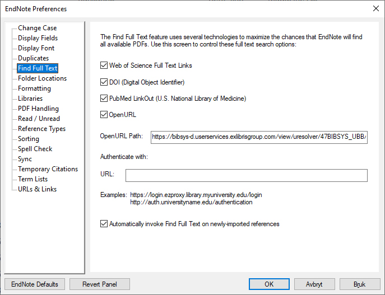Viewport: 385px width, 295px height.
Task: Click example URL auth.universityname.edu/authentication
Action: click(x=191, y=202)
